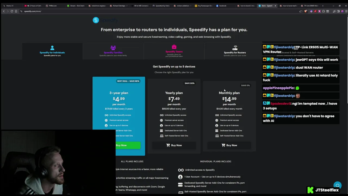Close the Store - Speedify tab
Screen dimensions: 348x196
[275, 6]
